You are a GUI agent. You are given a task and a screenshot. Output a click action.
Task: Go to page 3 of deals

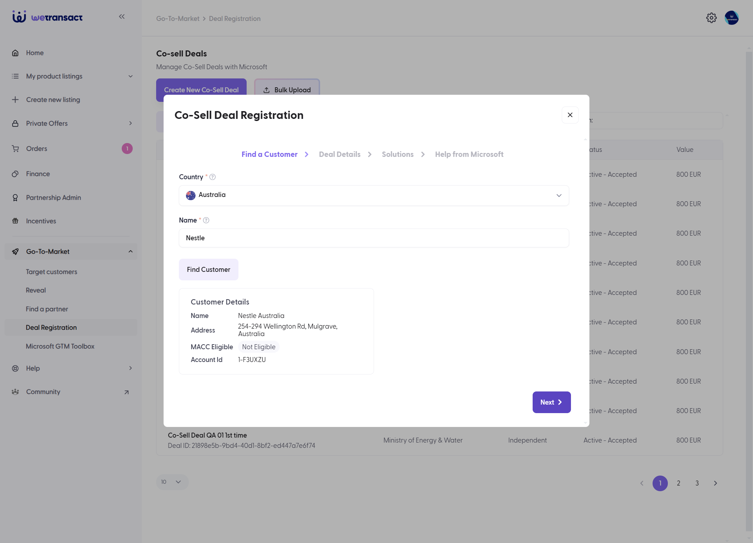click(x=697, y=483)
